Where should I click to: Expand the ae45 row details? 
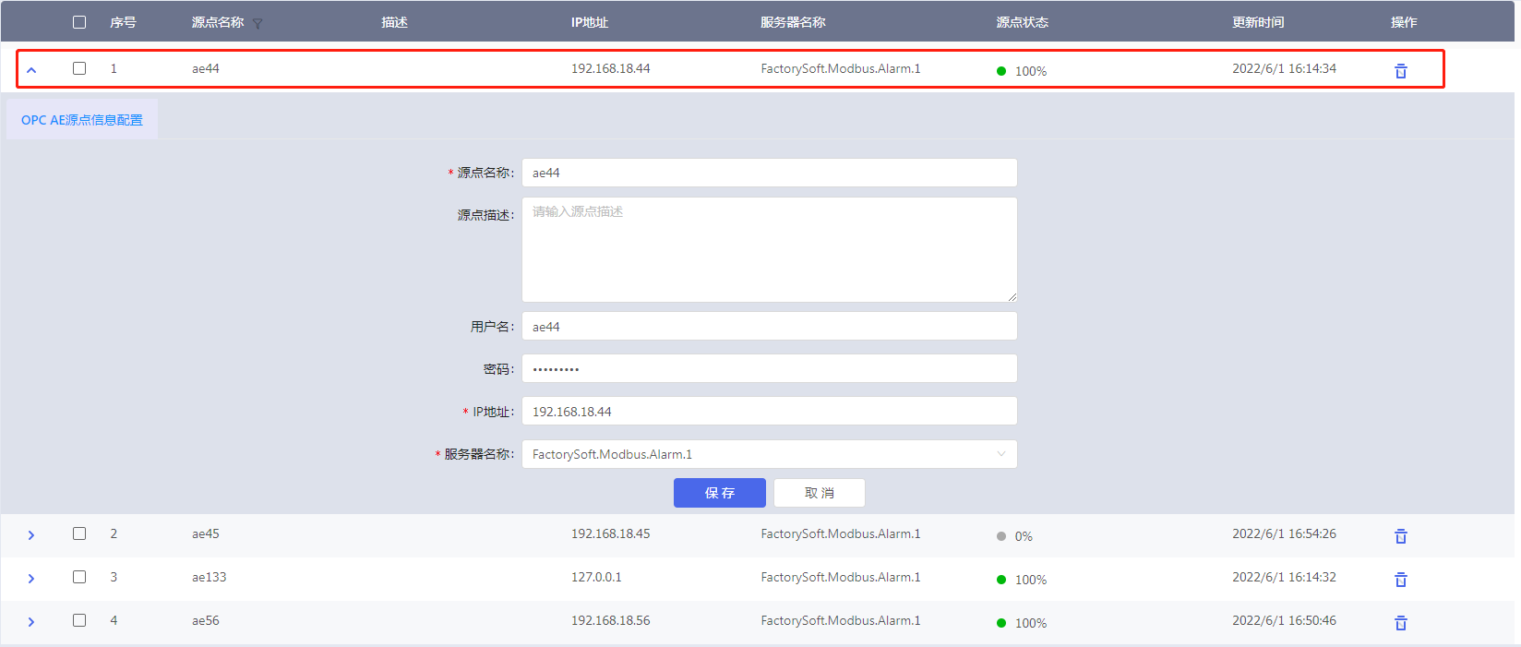(x=31, y=535)
